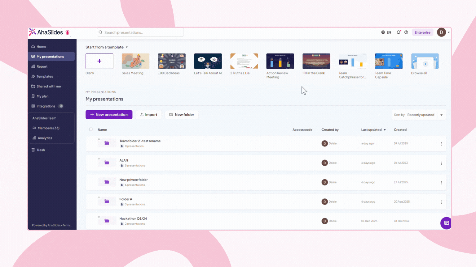Click the Sort by dropdown arrow

coord(441,115)
